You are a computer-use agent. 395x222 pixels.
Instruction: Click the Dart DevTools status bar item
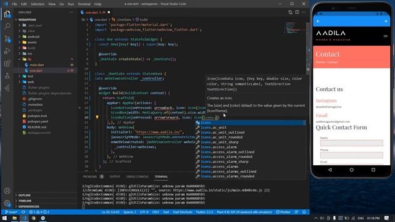point(183,212)
